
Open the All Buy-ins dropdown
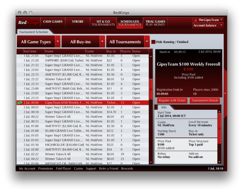click(x=83, y=42)
